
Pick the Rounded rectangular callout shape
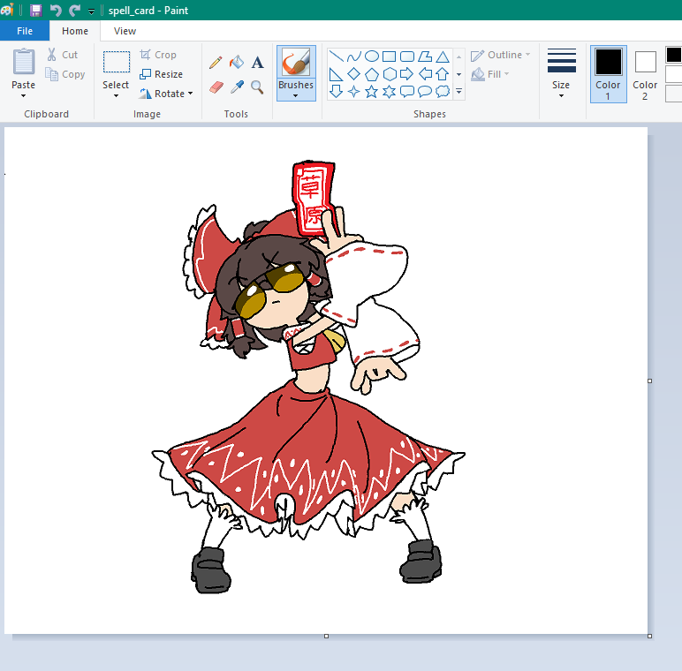tap(407, 92)
